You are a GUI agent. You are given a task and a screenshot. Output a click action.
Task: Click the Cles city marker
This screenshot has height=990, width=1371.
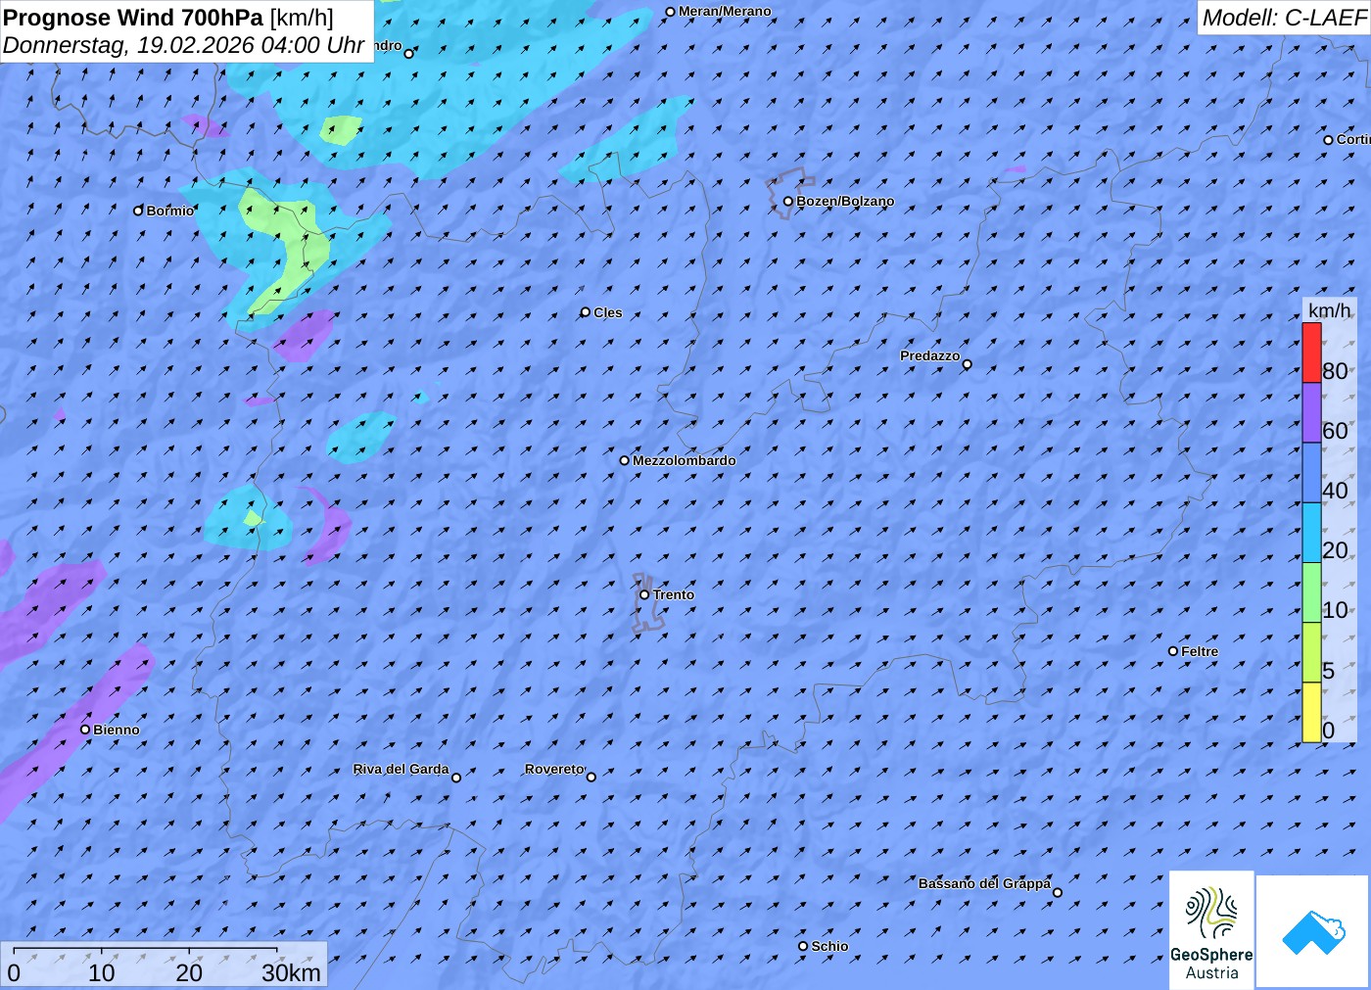pos(585,312)
